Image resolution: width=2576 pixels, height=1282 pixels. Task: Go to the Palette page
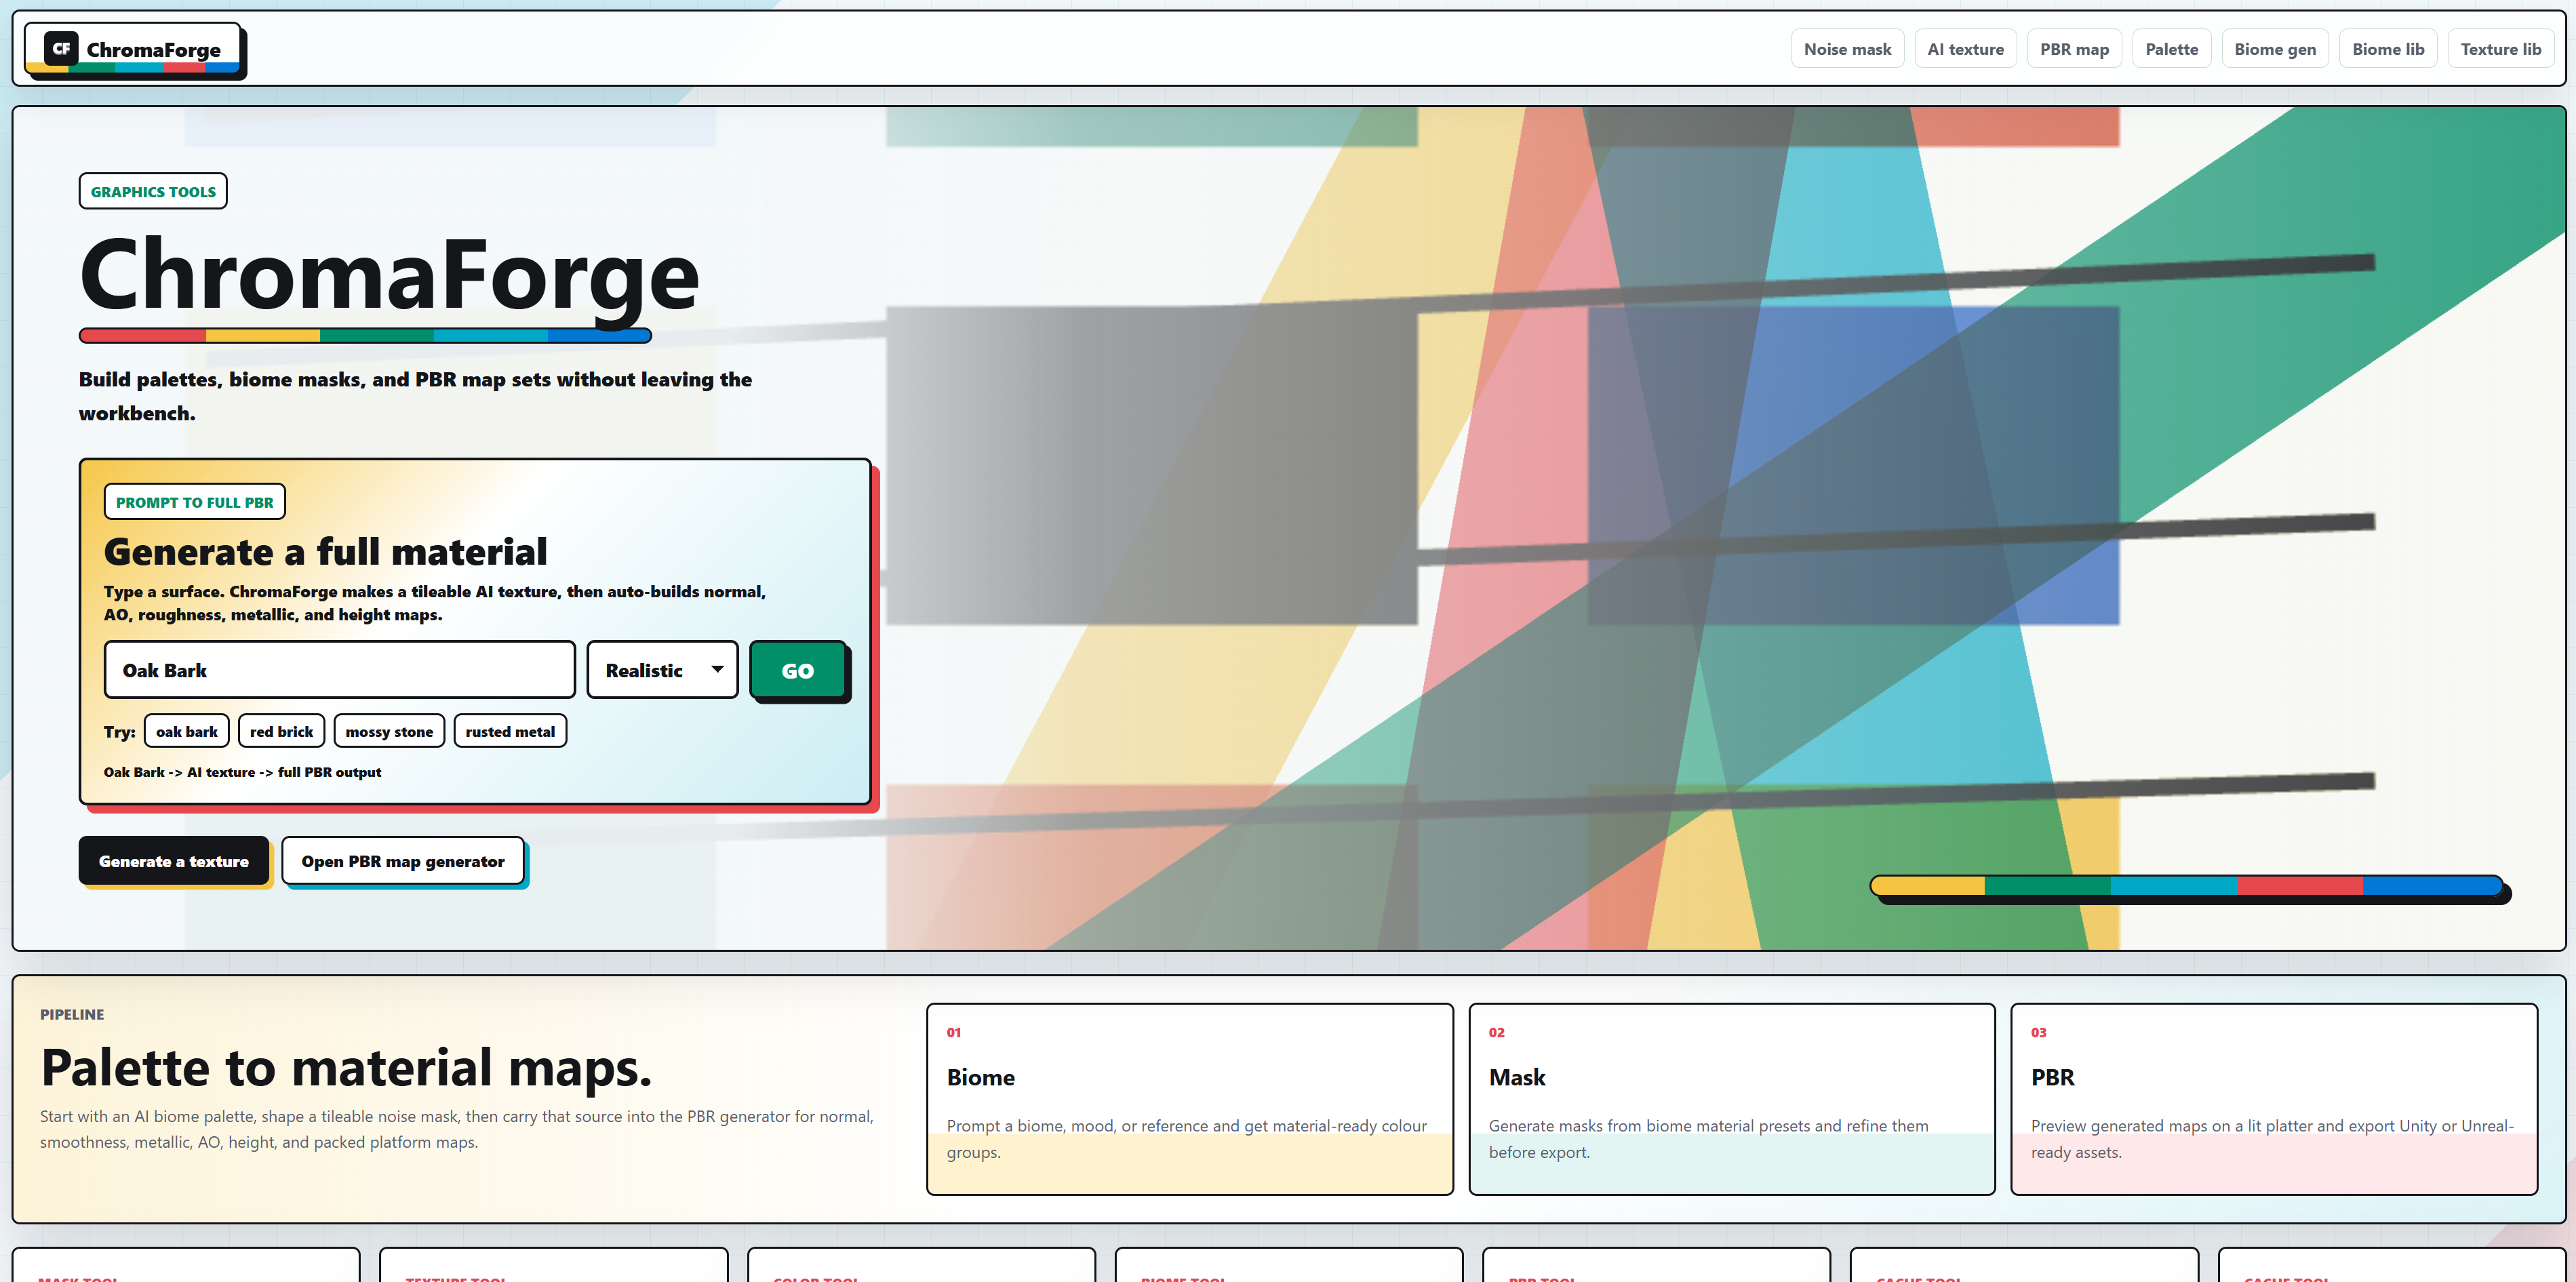2171,48
